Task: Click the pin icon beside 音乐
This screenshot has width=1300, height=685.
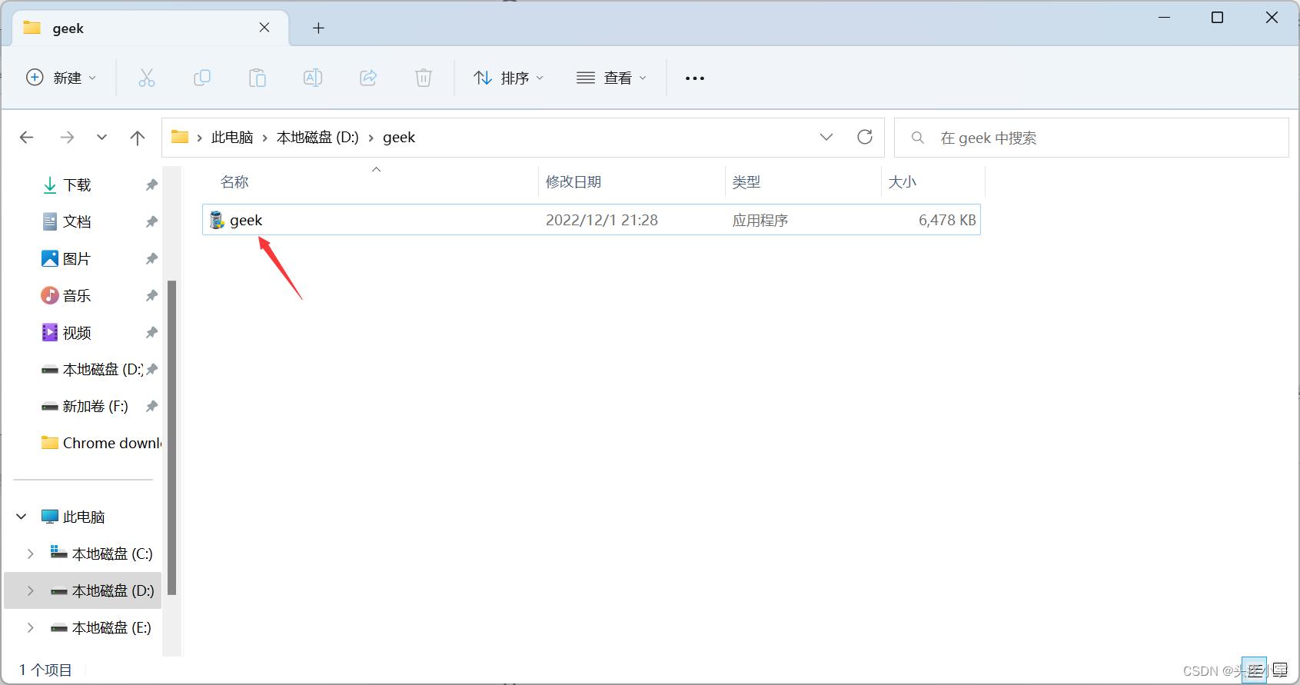Action: tap(151, 295)
